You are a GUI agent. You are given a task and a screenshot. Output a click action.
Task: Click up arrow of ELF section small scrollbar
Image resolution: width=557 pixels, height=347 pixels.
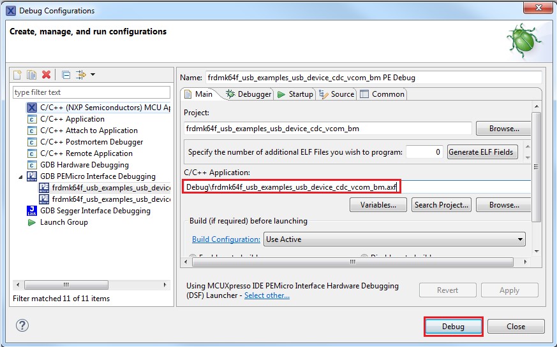[x=528, y=146]
